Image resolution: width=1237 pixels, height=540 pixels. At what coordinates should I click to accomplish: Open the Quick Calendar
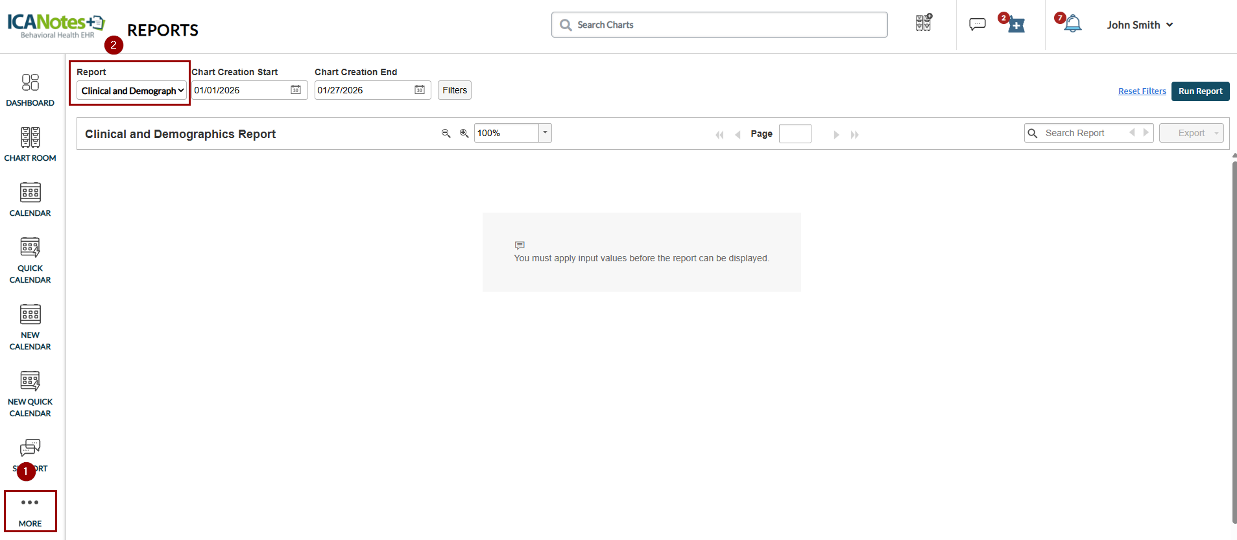(30, 260)
